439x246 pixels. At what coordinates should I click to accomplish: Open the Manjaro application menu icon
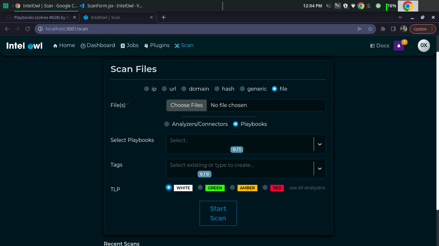5,6
